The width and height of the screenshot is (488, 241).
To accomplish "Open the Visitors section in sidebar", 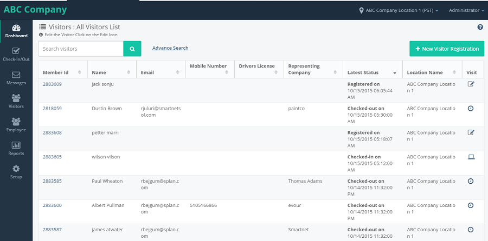I will pyautogui.click(x=16, y=102).
